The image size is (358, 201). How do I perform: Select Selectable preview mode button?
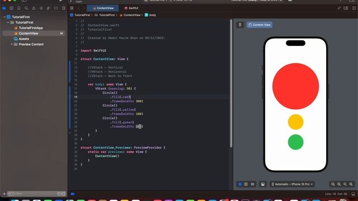[246, 184]
